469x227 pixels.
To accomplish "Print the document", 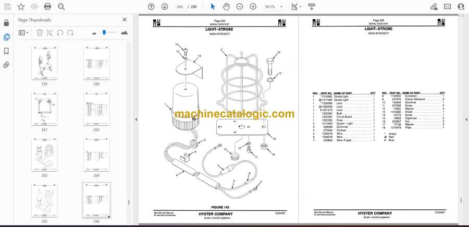I will [47, 7].
